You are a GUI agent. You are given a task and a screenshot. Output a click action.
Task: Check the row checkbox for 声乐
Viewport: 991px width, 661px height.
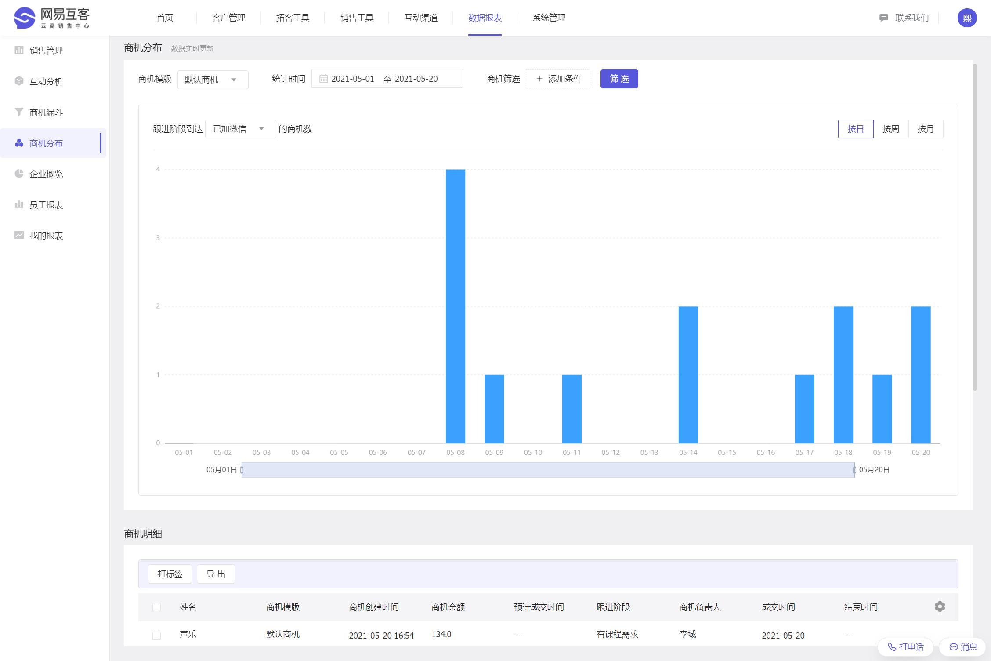coord(156,635)
